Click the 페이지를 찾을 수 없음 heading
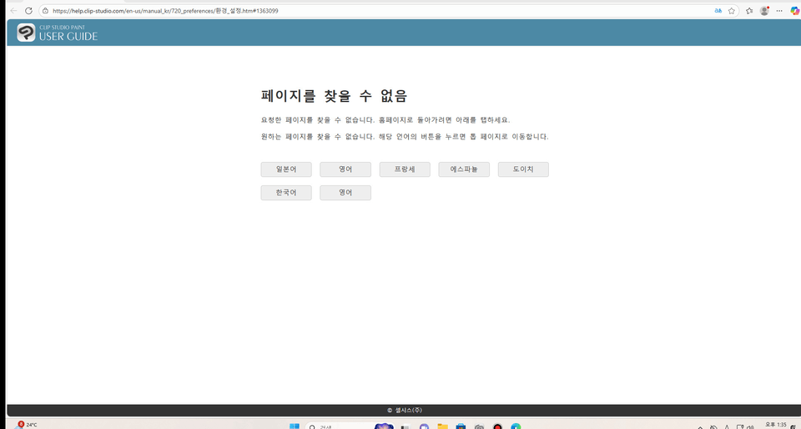The image size is (801, 429). [x=334, y=96]
